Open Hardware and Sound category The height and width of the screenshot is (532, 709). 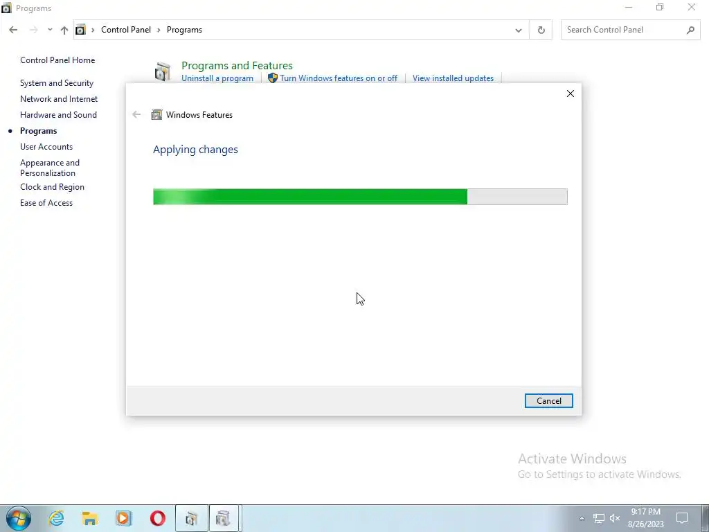[58, 115]
